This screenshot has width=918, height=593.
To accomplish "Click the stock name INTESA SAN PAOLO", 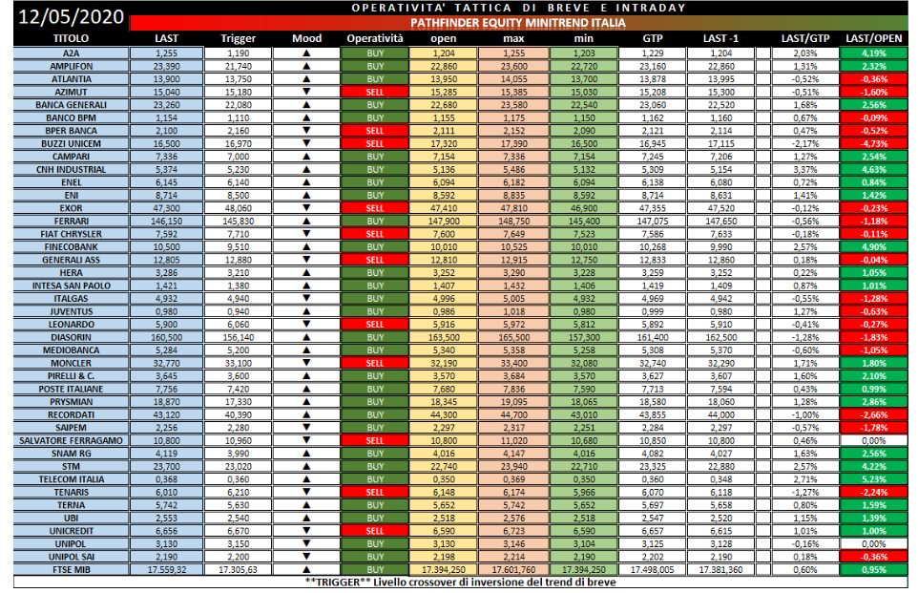I will pos(71,286).
